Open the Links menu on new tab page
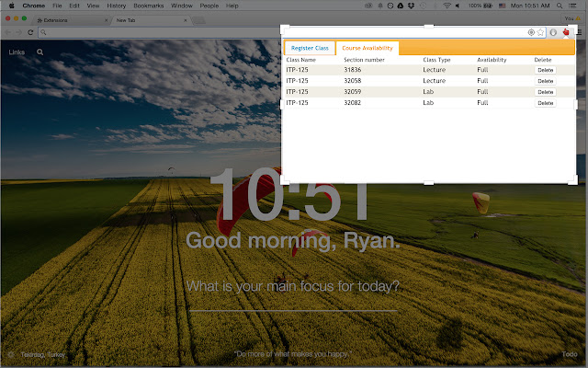Viewport: 588px width, 368px height. pos(17,52)
